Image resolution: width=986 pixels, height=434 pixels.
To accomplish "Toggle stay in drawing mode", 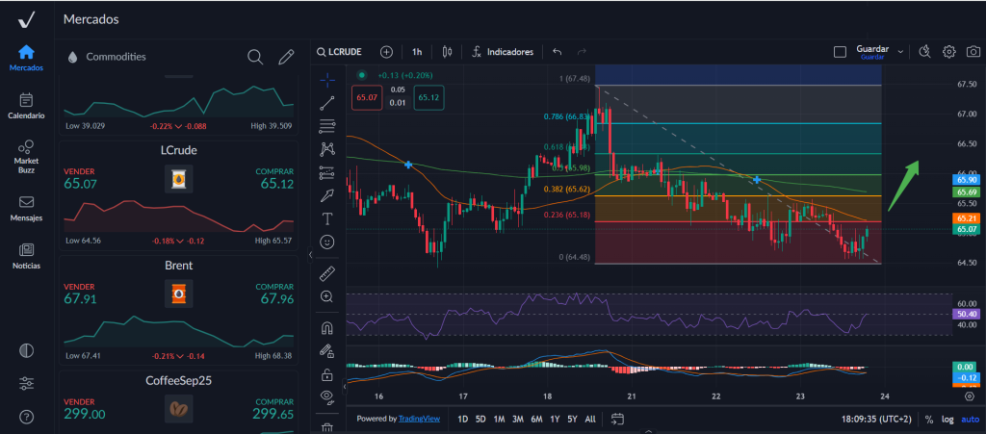I will (x=327, y=351).
